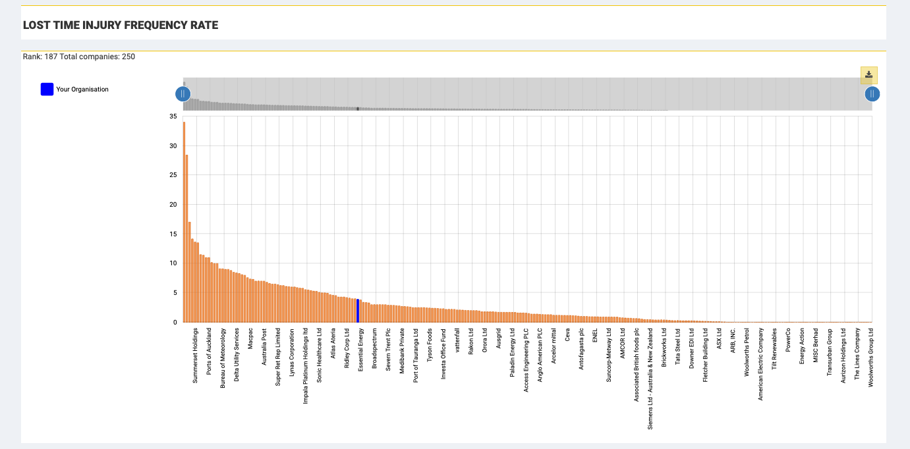The image size is (910, 449).
Task: Select the right range slider handle
Action: click(x=872, y=93)
